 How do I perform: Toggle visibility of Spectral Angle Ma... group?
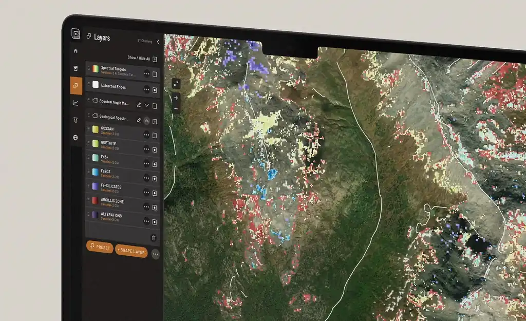(x=155, y=106)
